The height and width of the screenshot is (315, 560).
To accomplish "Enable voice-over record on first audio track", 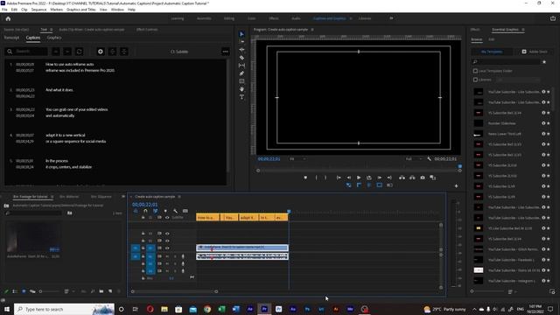I will pyautogui.click(x=183, y=256).
